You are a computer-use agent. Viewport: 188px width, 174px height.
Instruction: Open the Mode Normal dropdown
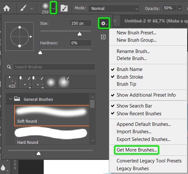click(x=114, y=8)
